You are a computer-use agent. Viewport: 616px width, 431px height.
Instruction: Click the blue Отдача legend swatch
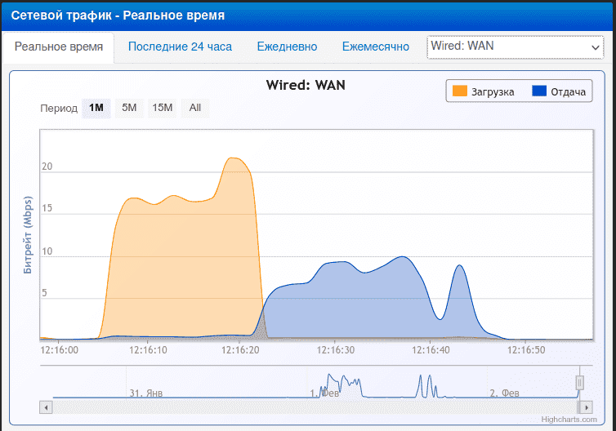tap(539, 91)
